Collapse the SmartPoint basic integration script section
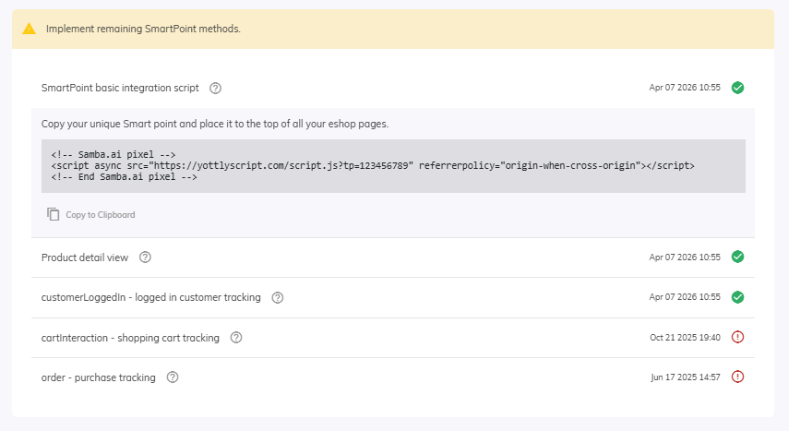Screen dimensions: 789x431 120,89
